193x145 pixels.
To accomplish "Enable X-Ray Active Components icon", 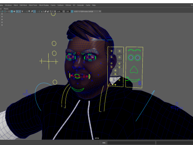I will [x=48, y=11].
